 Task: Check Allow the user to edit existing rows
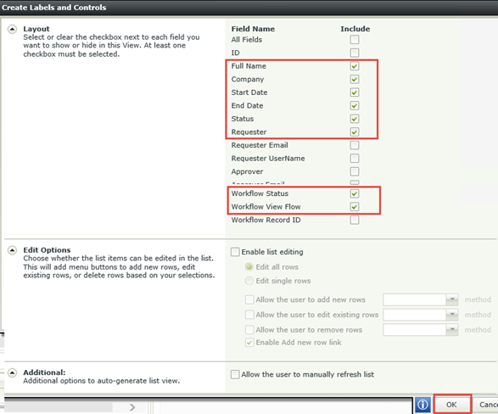(249, 315)
